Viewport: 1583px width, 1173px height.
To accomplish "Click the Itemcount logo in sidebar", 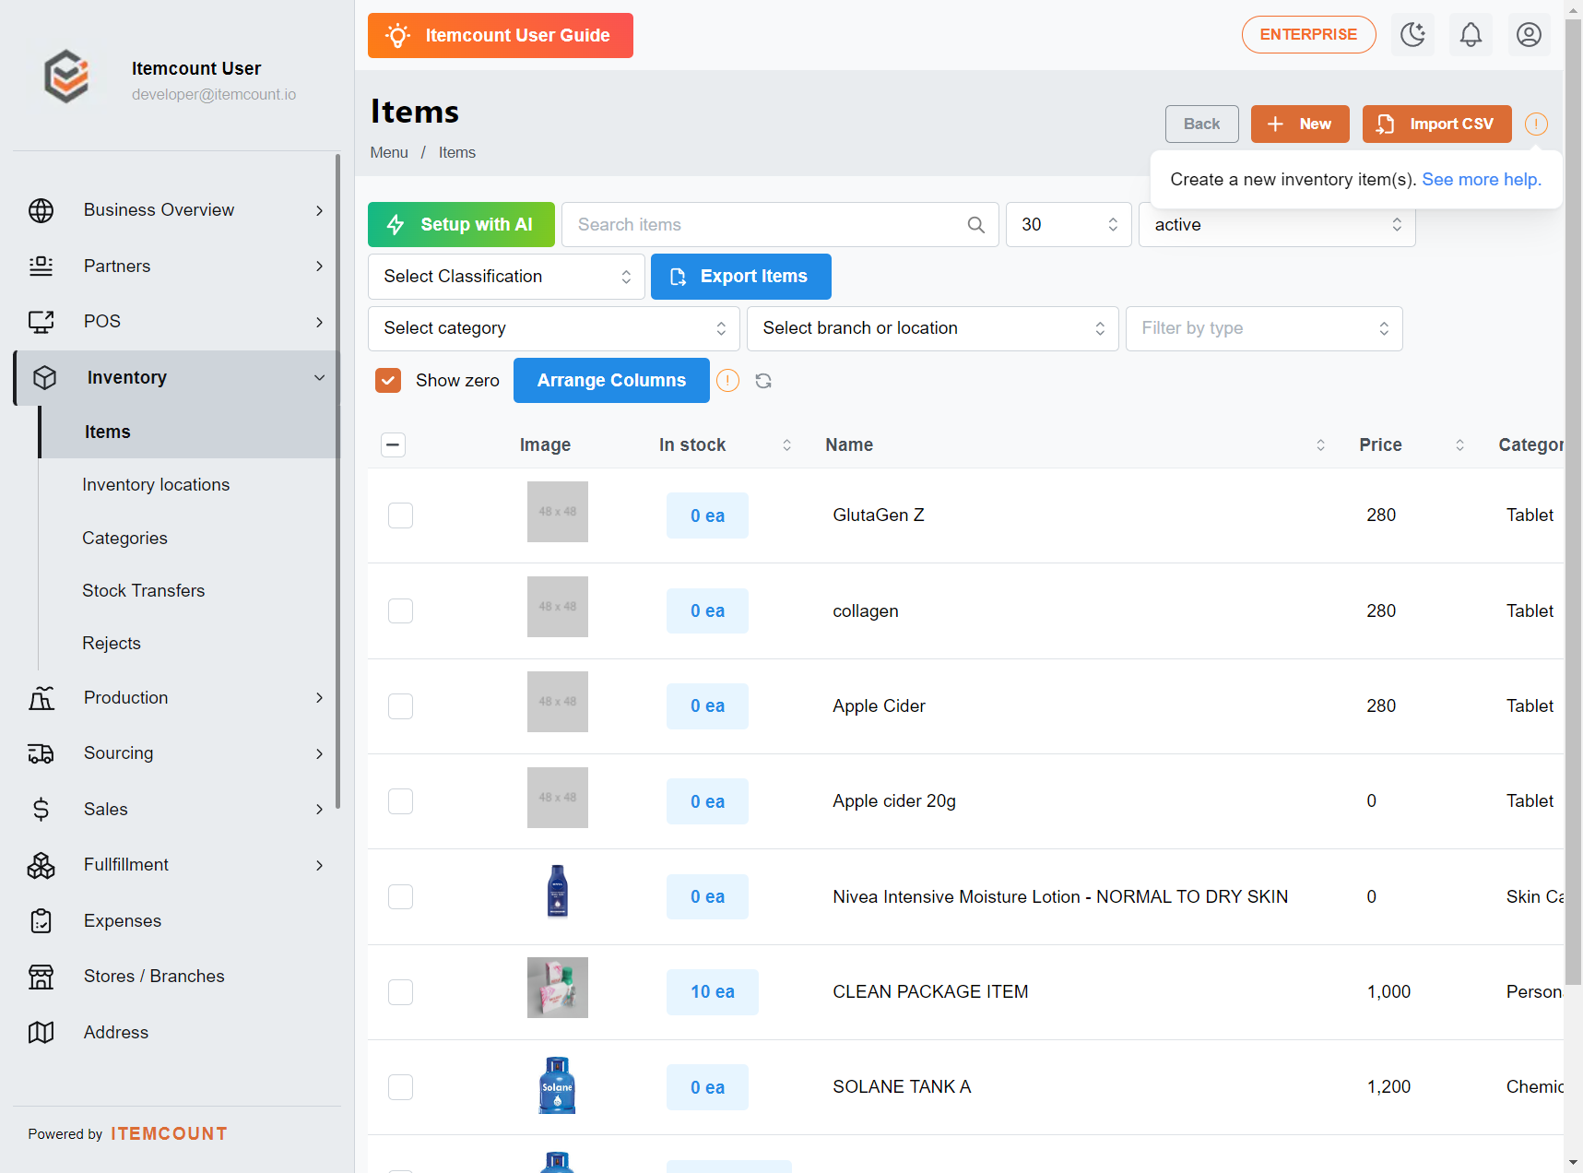I will click(67, 77).
